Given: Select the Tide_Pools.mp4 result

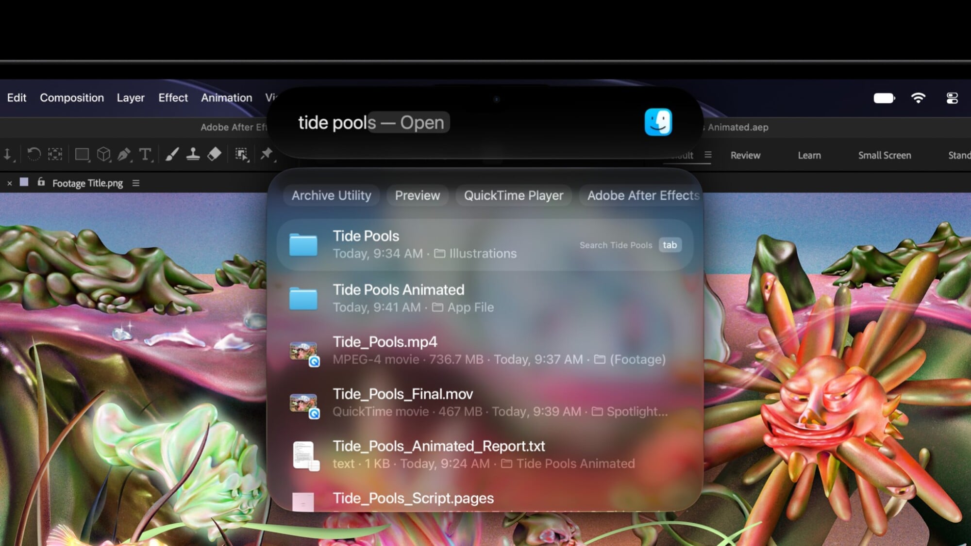Looking at the screenshot, I should coord(485,350).
